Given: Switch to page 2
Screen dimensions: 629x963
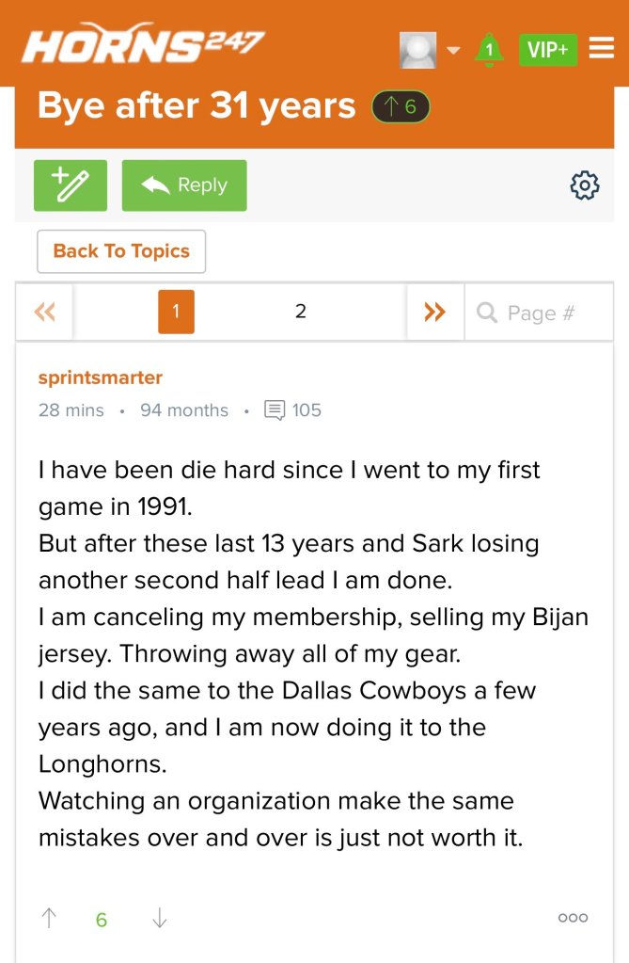Looking at the screenshot, I should tap(301, 312).
